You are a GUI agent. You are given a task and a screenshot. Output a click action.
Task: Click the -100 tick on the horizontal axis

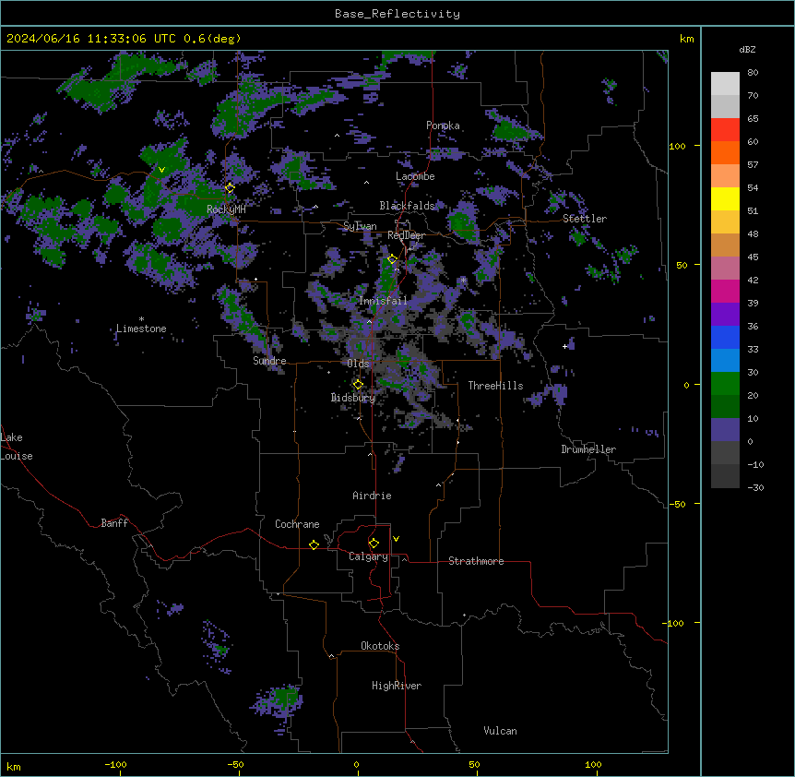(x=116, y=764)
